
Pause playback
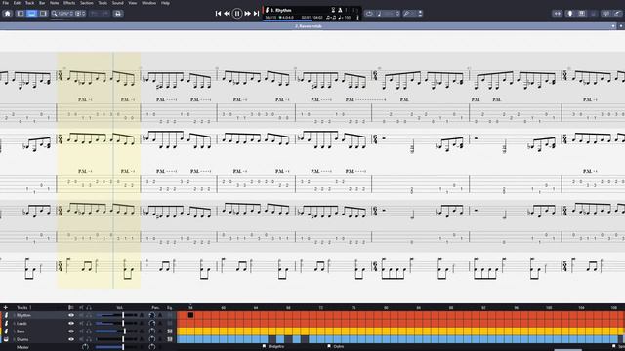point(237,14)
